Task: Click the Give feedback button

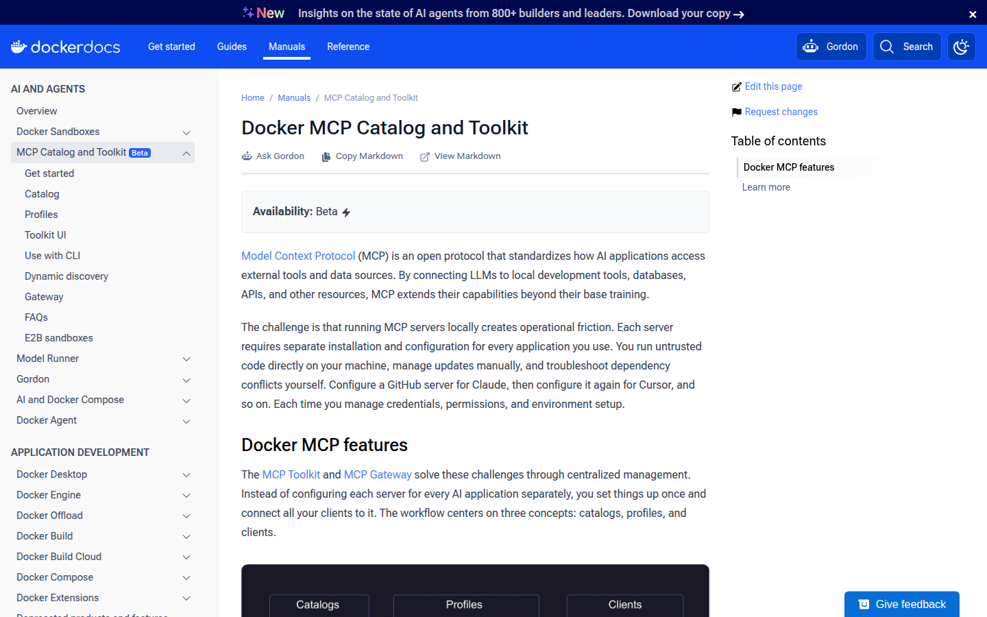Action: (x=902, y=604)
